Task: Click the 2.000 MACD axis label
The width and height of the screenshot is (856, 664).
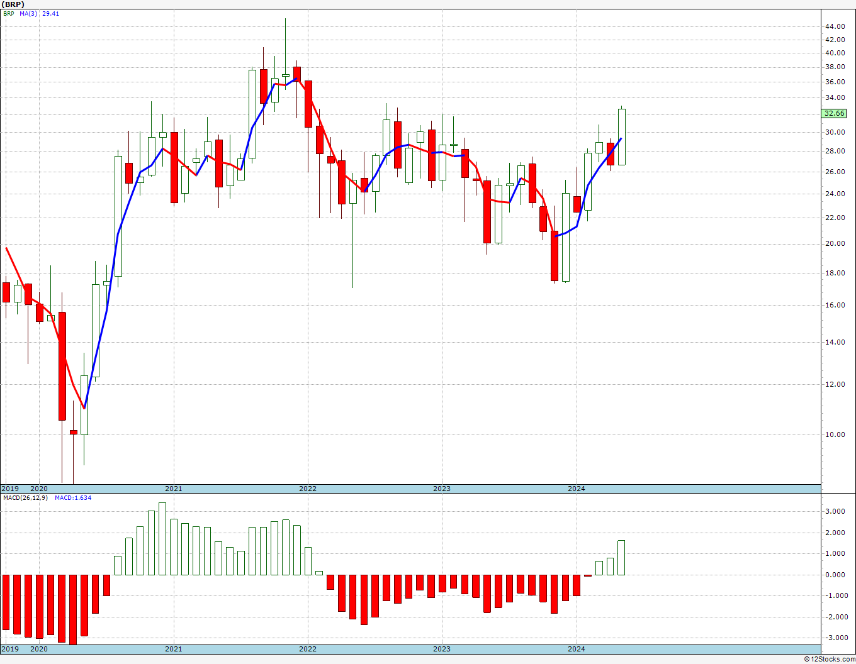Action: 835,533
